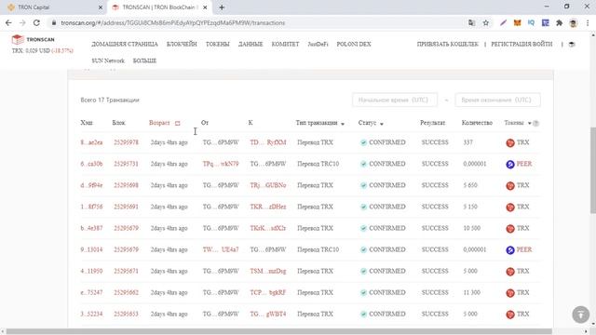596x335 pixels.
Task: Click scroll-to-top round button
Action: (x=580, y=315)
